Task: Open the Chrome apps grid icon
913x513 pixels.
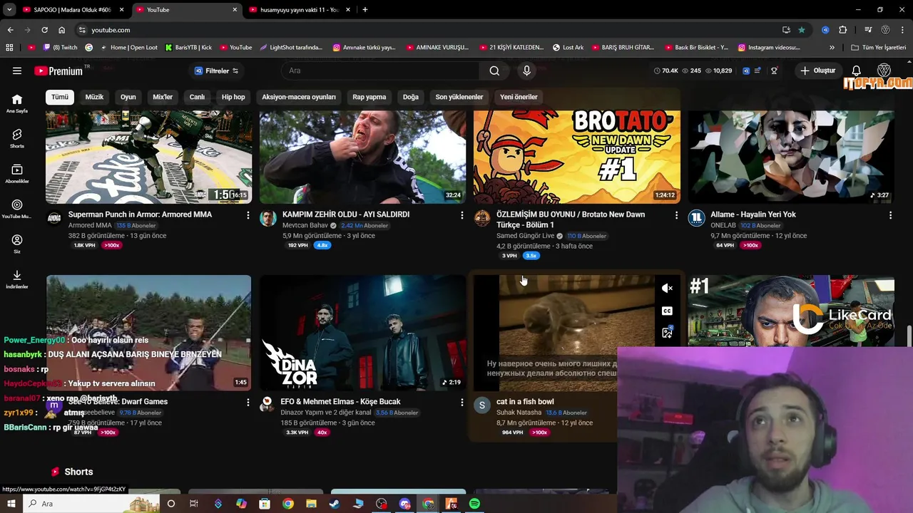Action: [9, 48]
